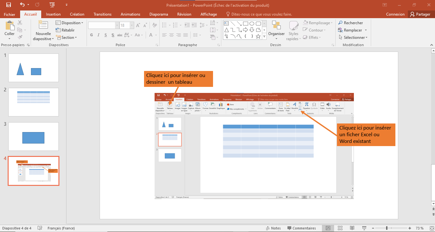Screen dimensions: 435x232
Task: Click the Undo arrow icon
Action: [x=22, y=5]
